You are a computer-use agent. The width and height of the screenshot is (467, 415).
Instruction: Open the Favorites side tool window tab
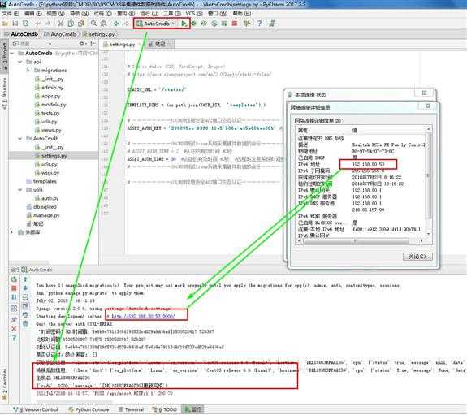(5, 384)
